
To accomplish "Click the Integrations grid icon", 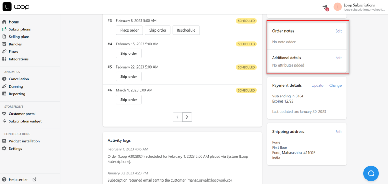I will (x=4, y=59).
